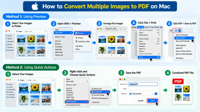Screen dimensions: 200x112
Task: Choose Edit Menu... in the PDF menu
Action: [x=180, y=58]
